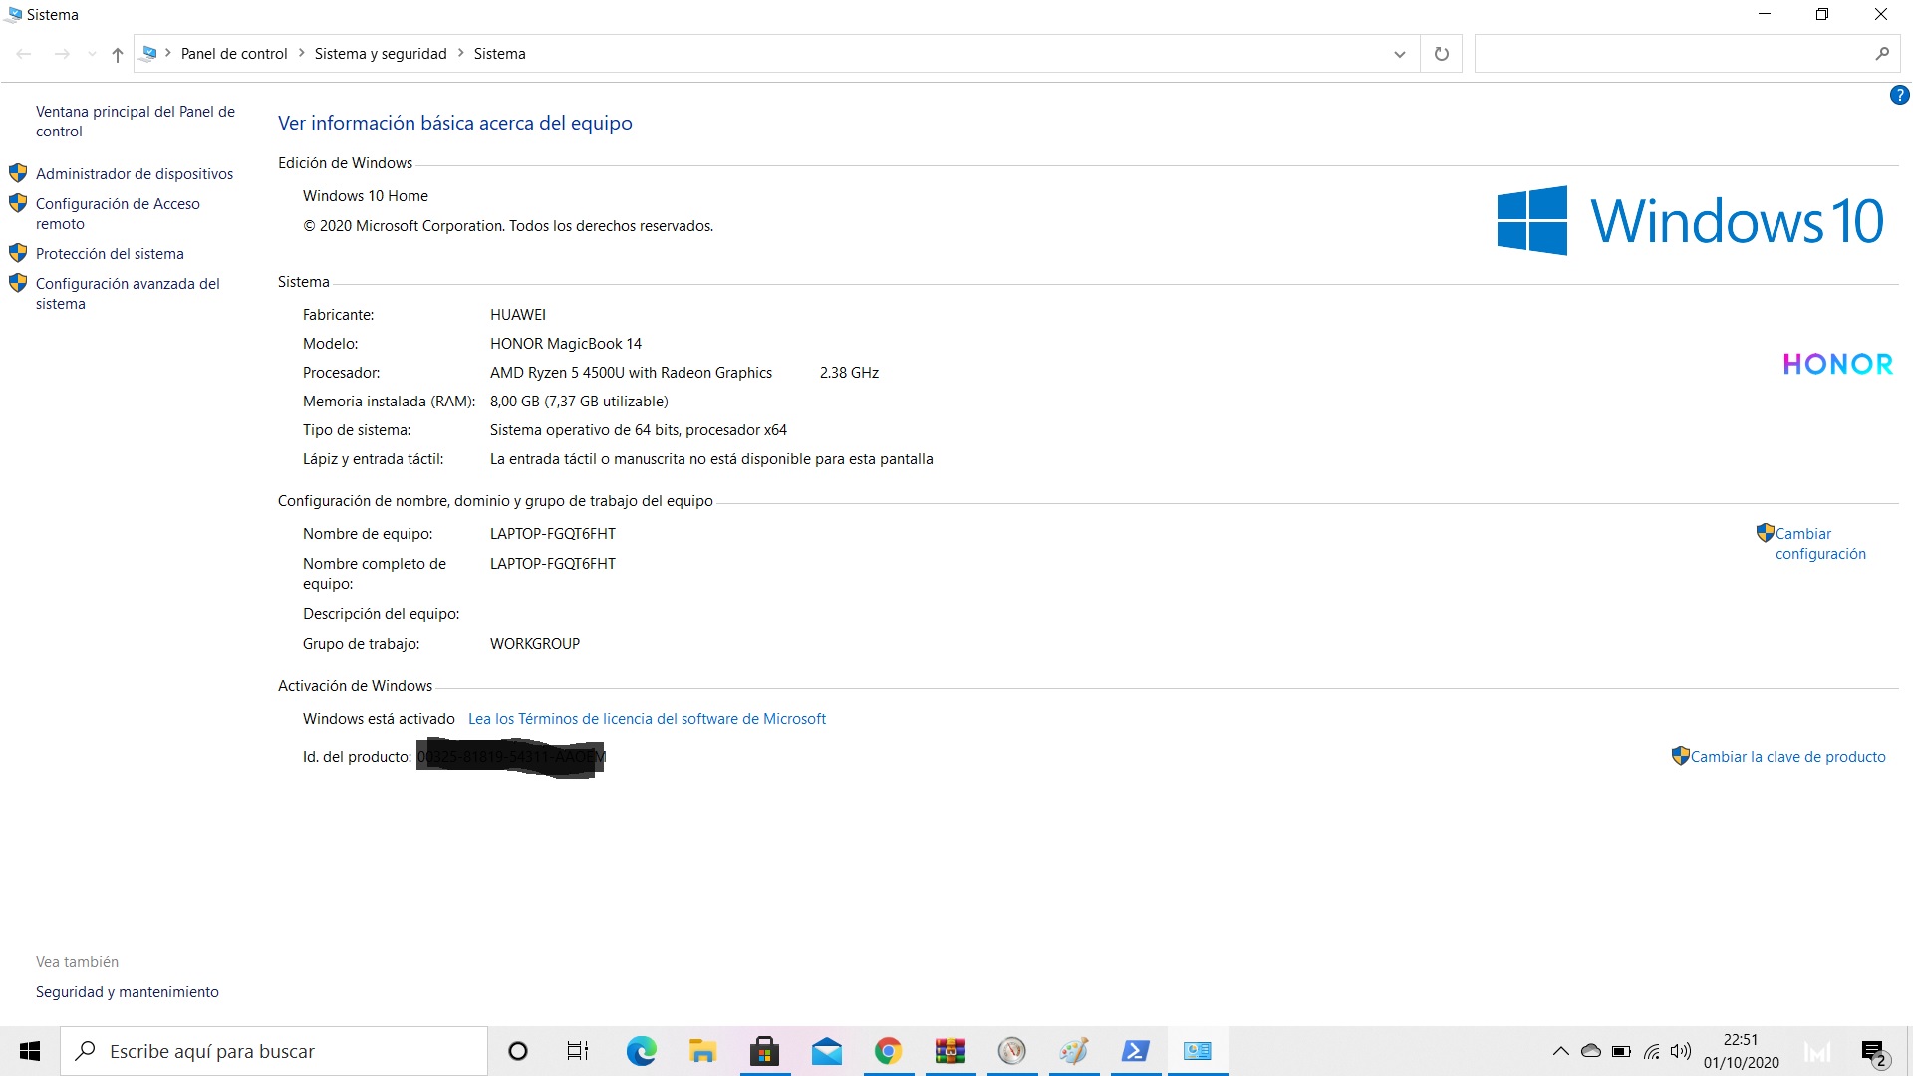Select Sistema y seguridad breadcrumb
The image size is (1913, 1076).
click(x=381, y=54)
